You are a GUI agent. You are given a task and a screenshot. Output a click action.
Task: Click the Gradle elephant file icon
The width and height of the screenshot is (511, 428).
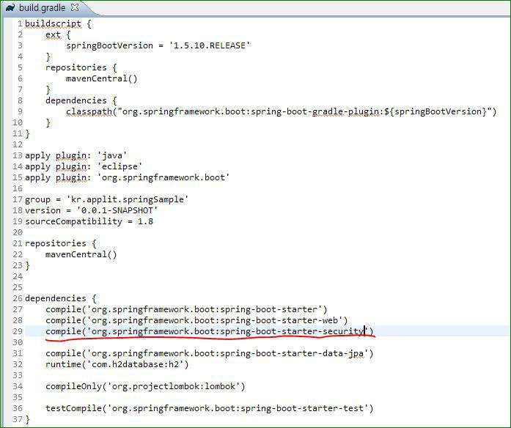(x=10, y=8)
